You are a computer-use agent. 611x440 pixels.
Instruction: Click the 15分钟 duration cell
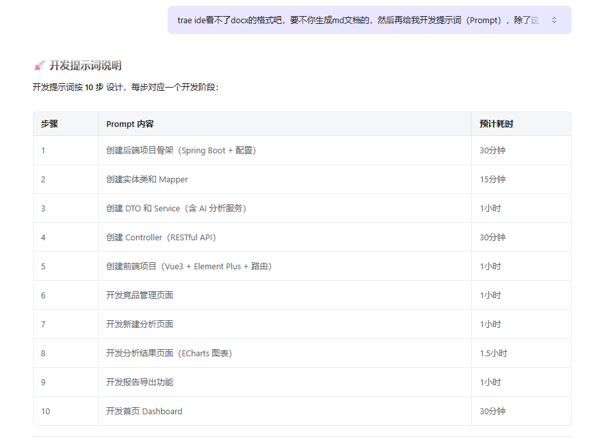[492, 180]
